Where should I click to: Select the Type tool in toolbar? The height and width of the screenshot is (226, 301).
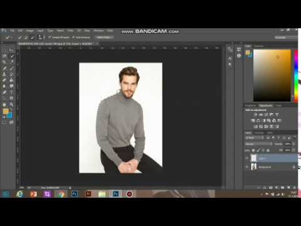click(x=11, y=92)
